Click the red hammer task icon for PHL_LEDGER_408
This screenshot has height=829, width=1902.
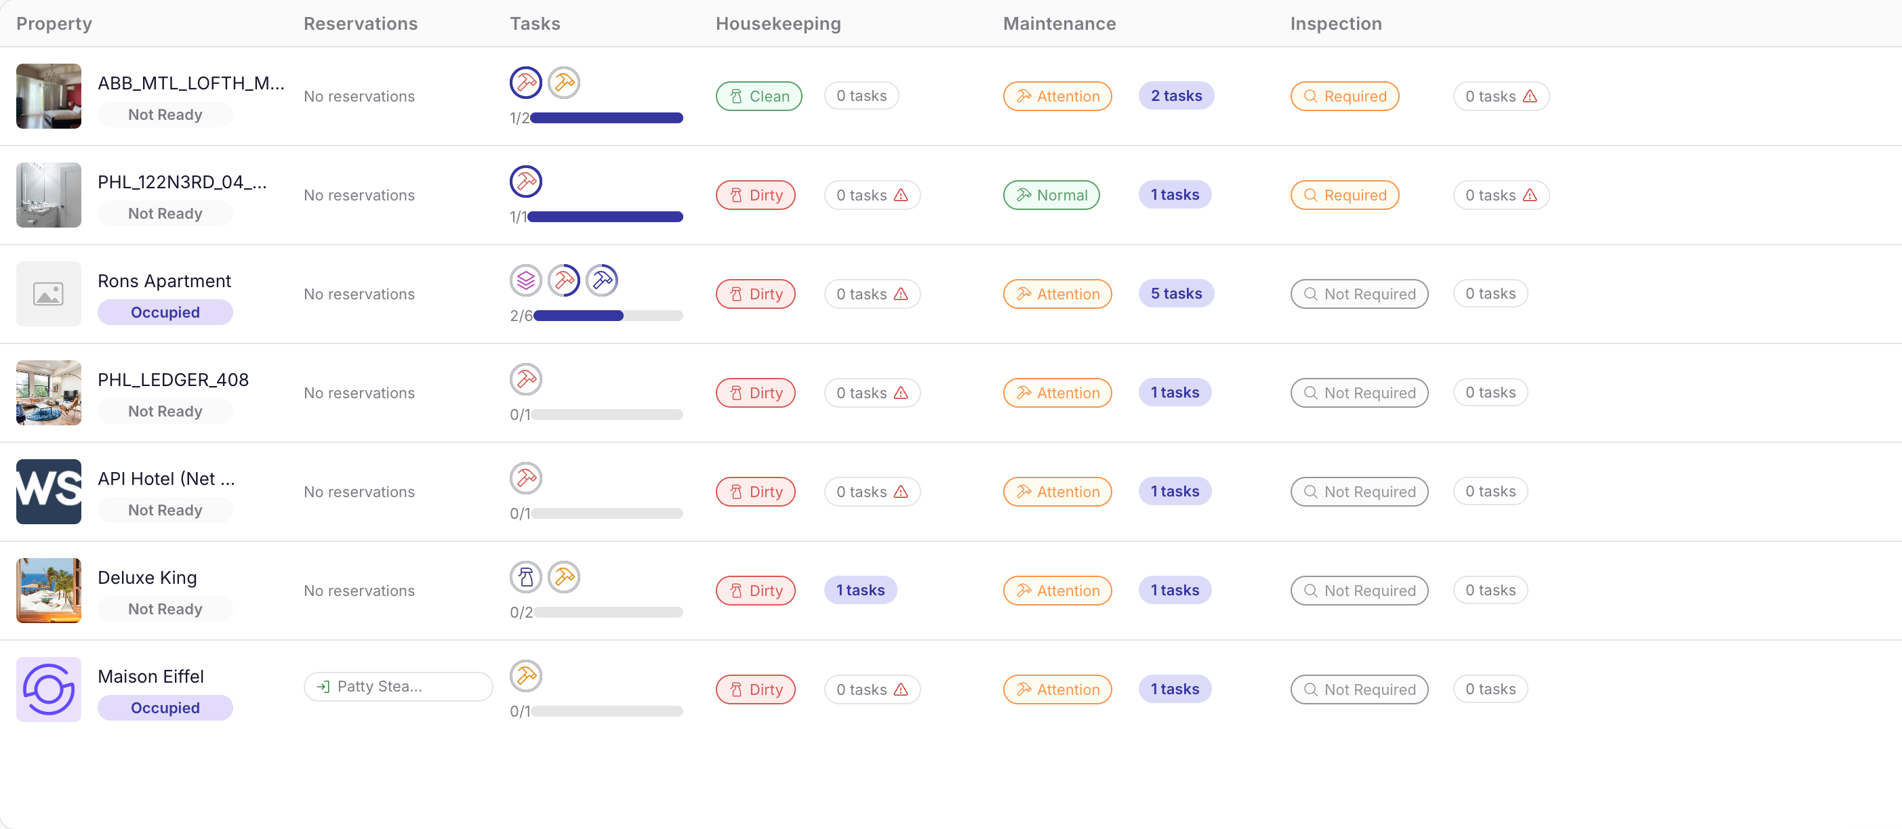click(526, 379)
